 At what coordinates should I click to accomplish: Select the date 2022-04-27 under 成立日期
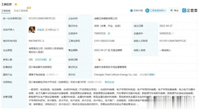pyautogui.click(x=166, y=26)
